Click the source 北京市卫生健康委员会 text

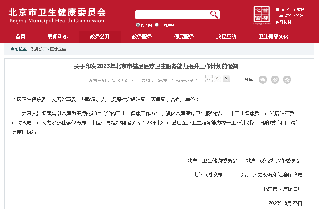pyautogui.click(x=176, y=81)
